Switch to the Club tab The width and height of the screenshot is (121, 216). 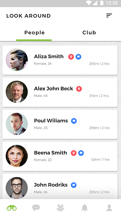pyautogui.click(x=89, y=33)
